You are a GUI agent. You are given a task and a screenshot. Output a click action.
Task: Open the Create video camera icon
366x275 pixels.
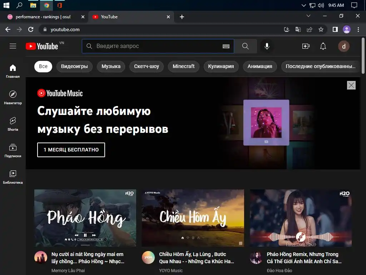coord(306,46)
